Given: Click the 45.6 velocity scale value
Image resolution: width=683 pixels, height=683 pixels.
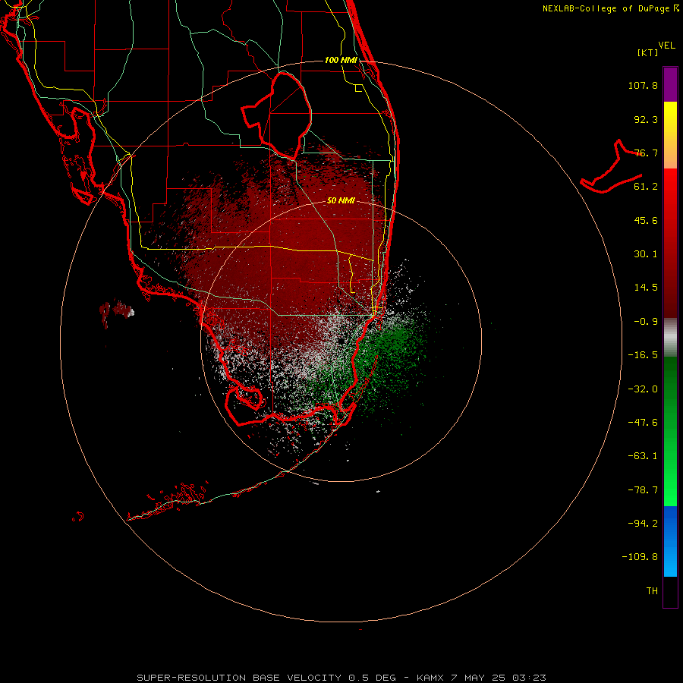Looking at the screenshot, I should click(x=646, y=220).
